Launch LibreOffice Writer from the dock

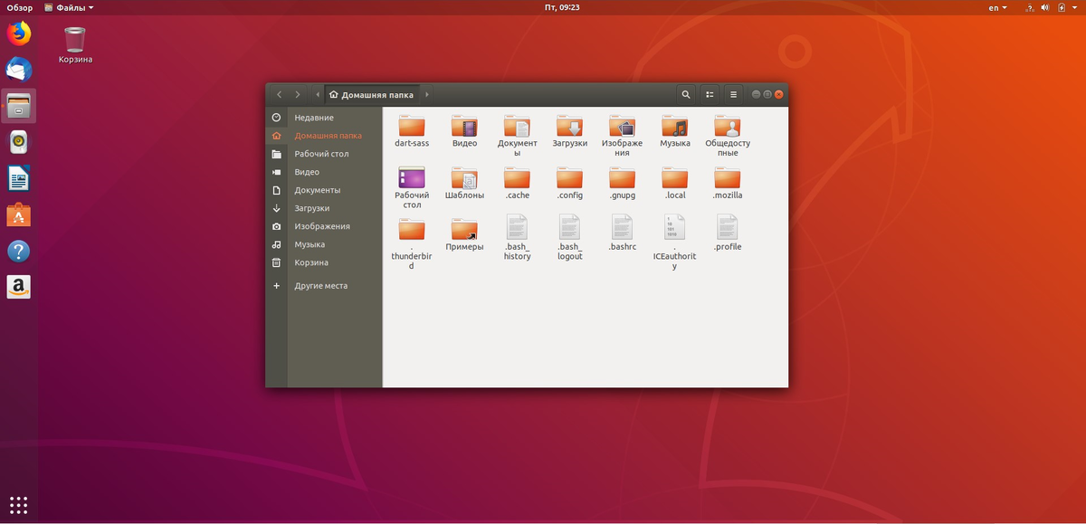tap(19, 178)
